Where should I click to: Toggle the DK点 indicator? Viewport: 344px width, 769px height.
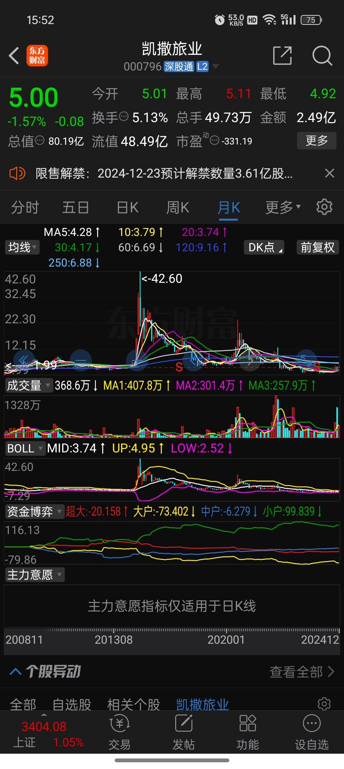[x=264, y=247]
